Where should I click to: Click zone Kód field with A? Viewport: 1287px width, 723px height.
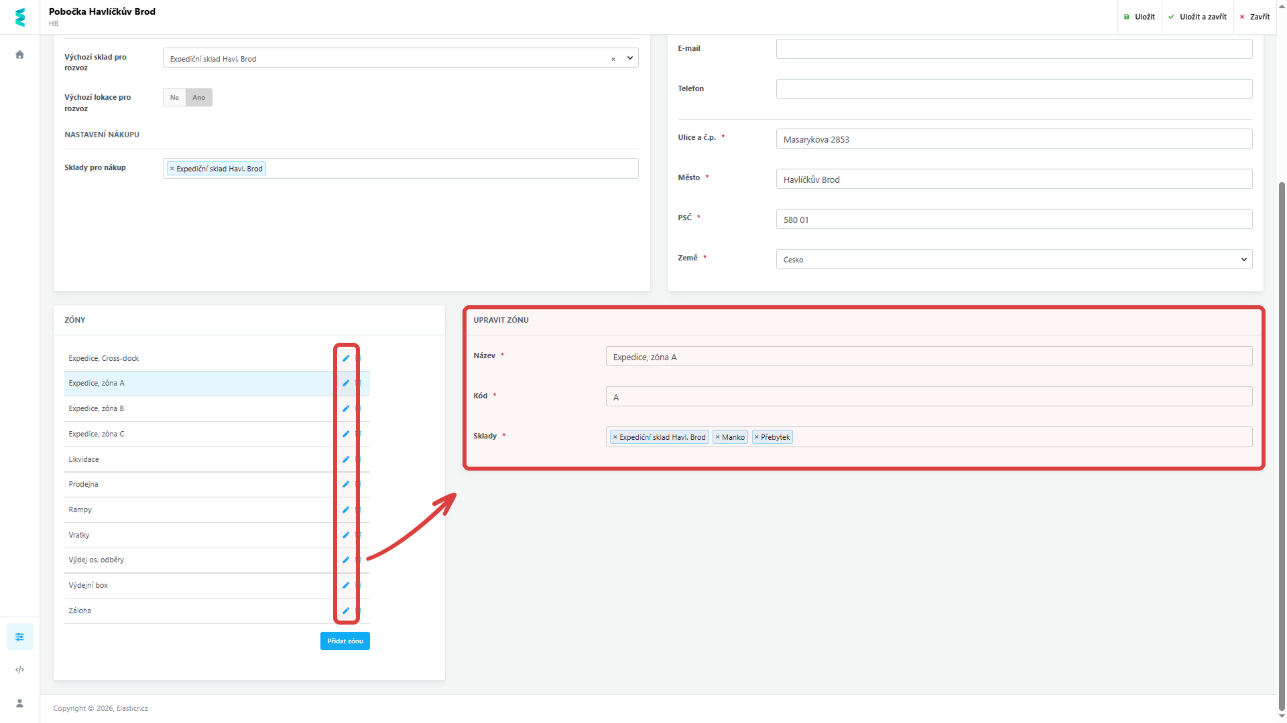pos(929,396)
